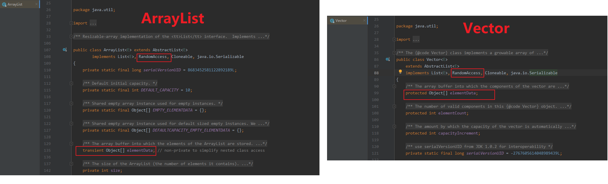Screen dimensions: 608x184
Task: Click the gutter implementations marker beside ArrayList class declaration
Action: click(x=65, y=50)
